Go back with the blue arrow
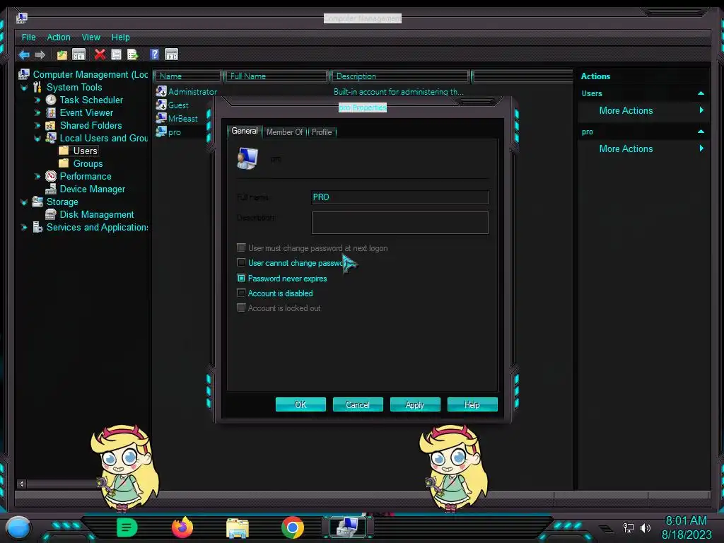The height and width of the screenshot is (543, 724). point(24,55)
